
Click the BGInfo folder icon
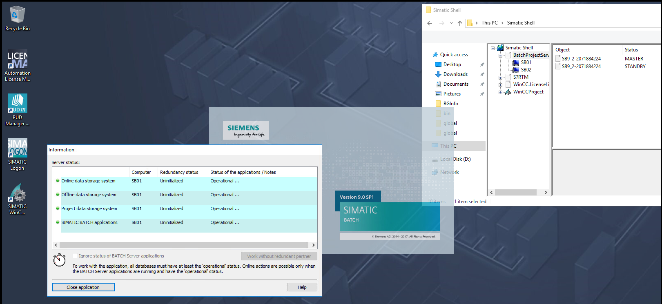(x=438, y=104)
